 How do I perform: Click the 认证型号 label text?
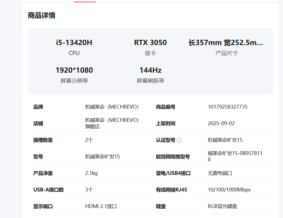point(166,140)
